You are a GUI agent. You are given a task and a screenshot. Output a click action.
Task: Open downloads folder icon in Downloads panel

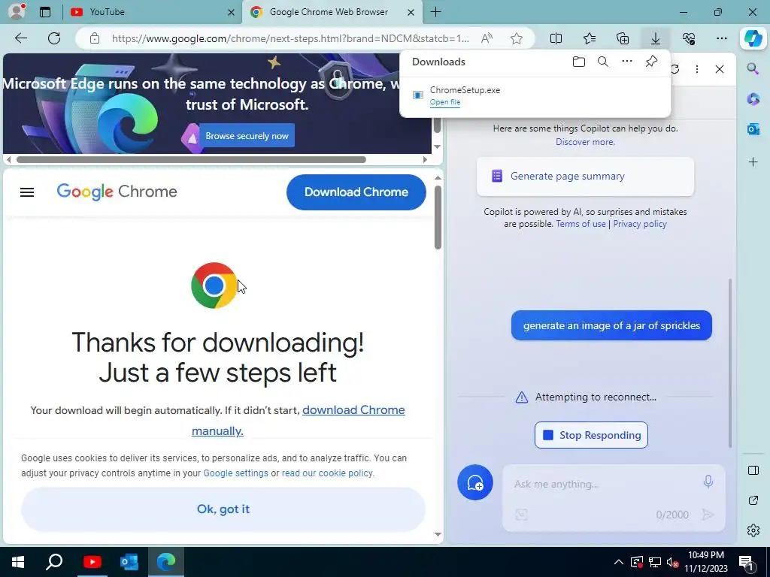click(x=579, y=62)
